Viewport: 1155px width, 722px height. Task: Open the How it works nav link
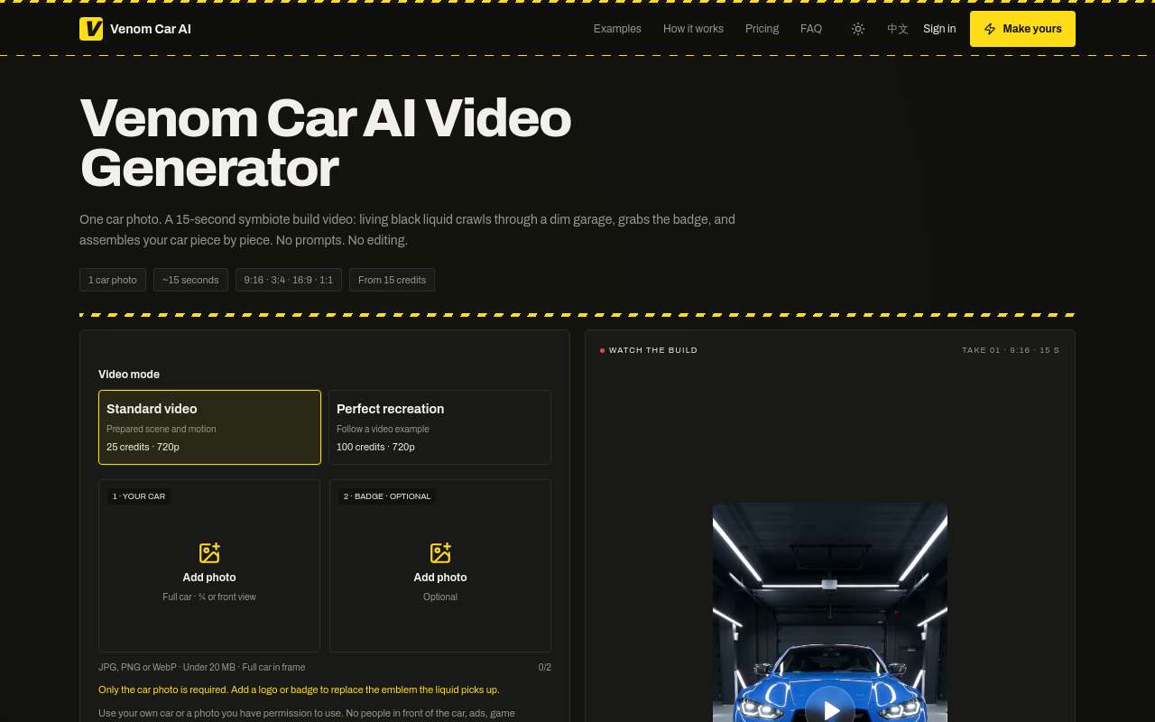tap(693, 29)
